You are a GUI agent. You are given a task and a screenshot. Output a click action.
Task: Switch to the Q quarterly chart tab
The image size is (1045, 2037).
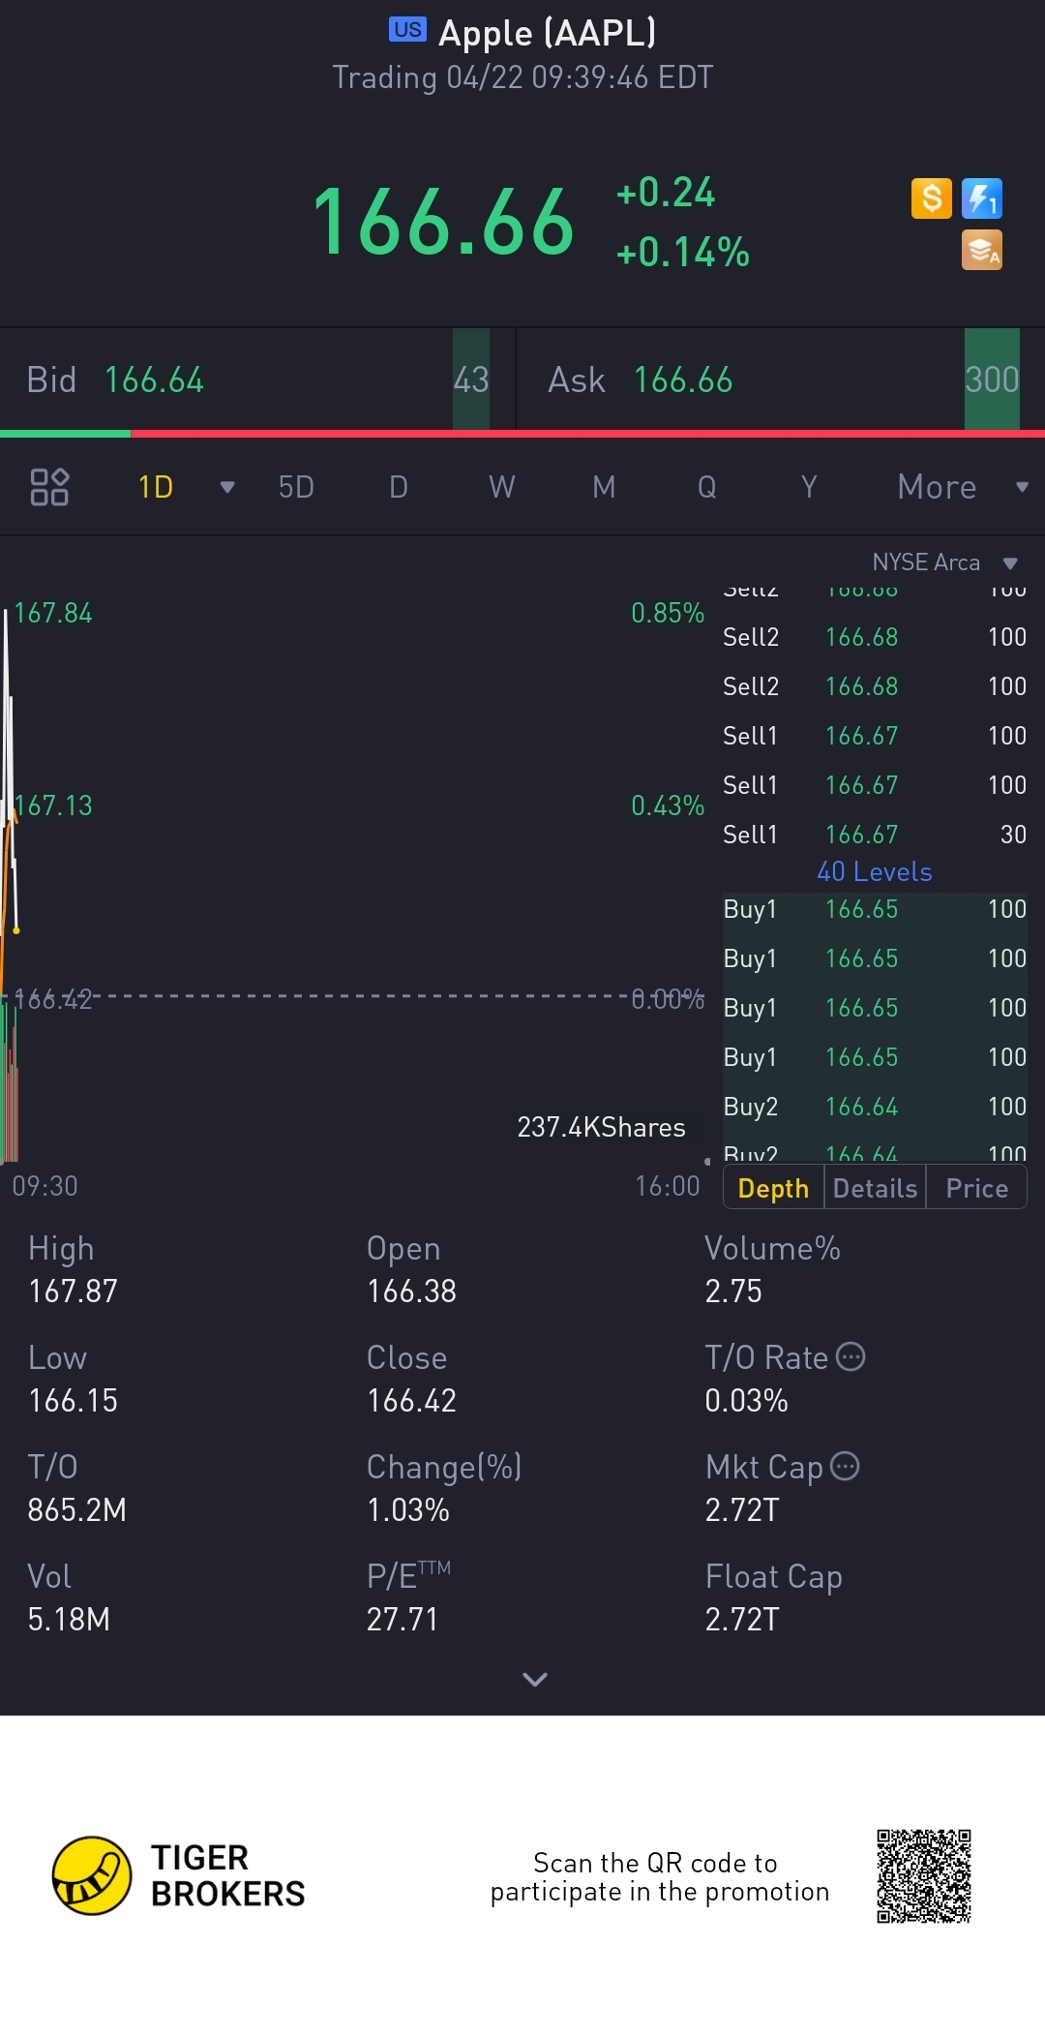coord(707,487)
